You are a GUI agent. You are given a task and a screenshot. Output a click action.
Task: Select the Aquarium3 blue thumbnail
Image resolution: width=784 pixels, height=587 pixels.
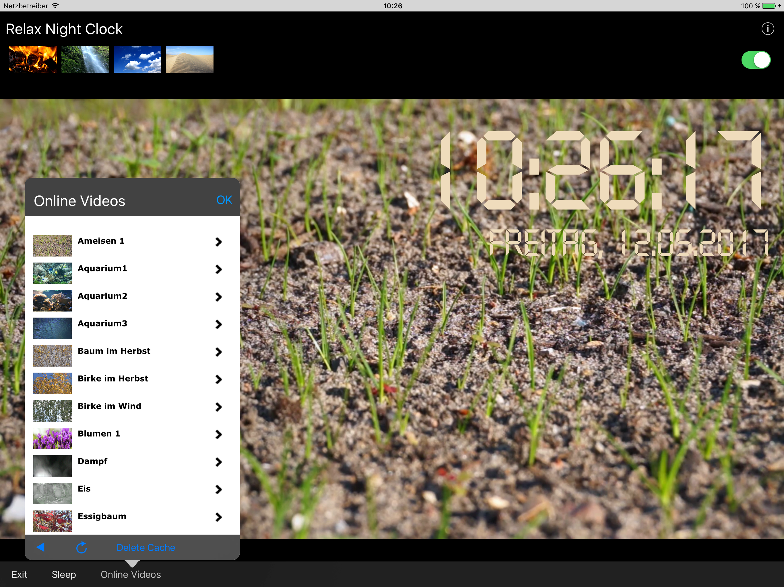pyautogui.click(x=53, y=328)
